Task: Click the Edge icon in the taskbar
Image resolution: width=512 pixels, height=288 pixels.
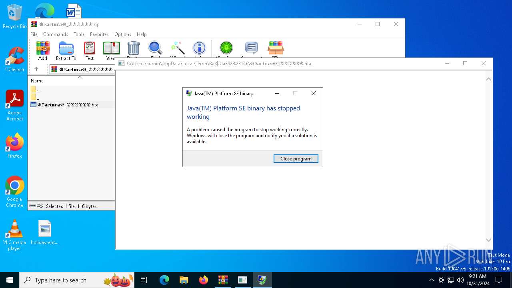Action: (164, 280)
